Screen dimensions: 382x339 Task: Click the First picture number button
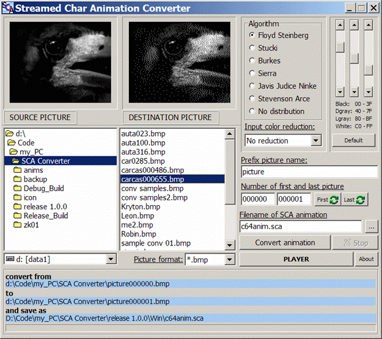[327, 200]
